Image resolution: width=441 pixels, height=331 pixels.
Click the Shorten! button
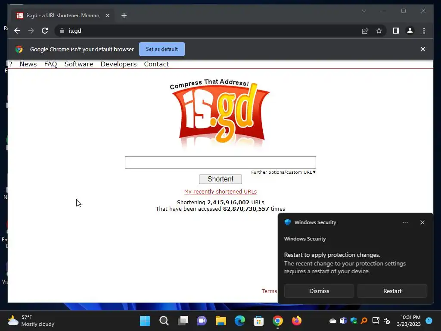pos(220,179)
